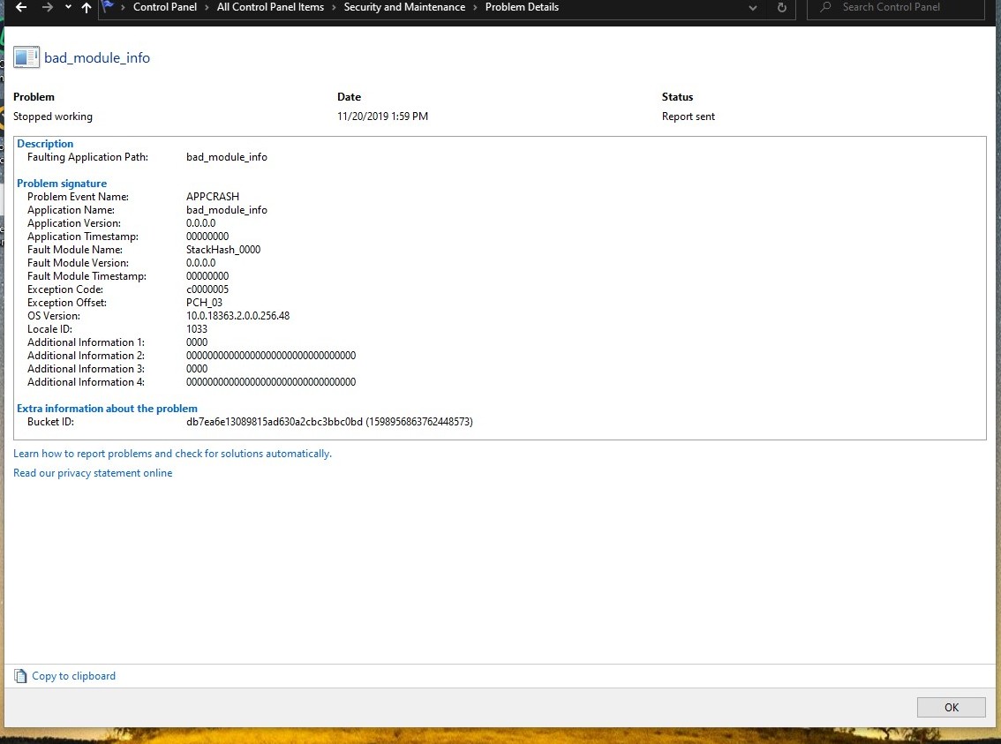Click the Problem signature heading
The height and width of the screenshot is (744, 1001).
tap(61, 183)
